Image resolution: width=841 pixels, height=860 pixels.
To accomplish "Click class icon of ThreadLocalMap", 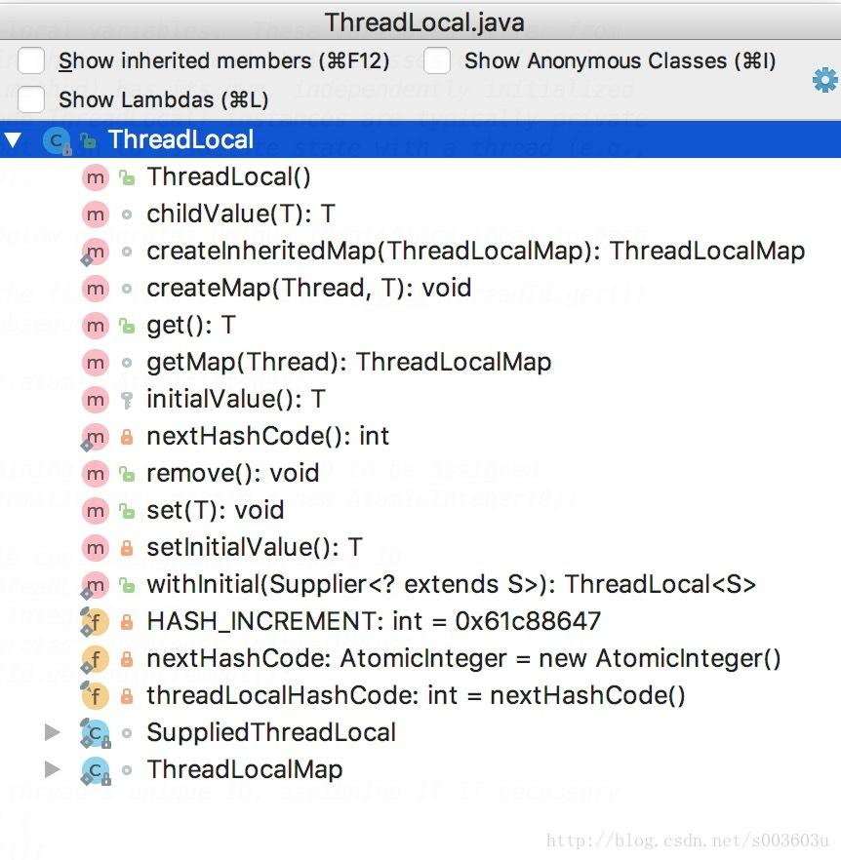I will (96, 770).
